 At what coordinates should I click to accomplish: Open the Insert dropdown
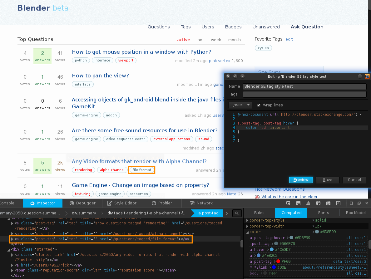pyautogui.click(x=240, y=105)
